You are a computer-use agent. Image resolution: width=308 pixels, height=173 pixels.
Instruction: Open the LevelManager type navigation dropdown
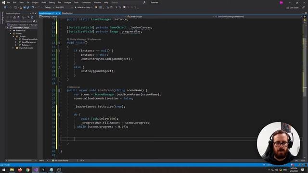click(170, 17)
